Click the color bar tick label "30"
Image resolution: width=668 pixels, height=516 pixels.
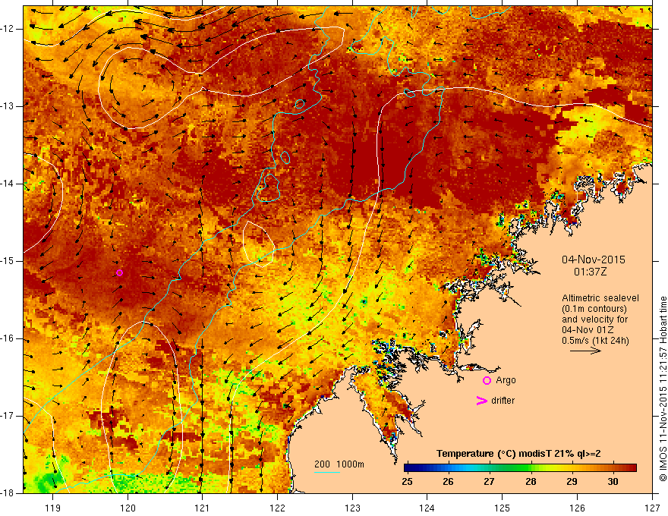click(613, 482)
